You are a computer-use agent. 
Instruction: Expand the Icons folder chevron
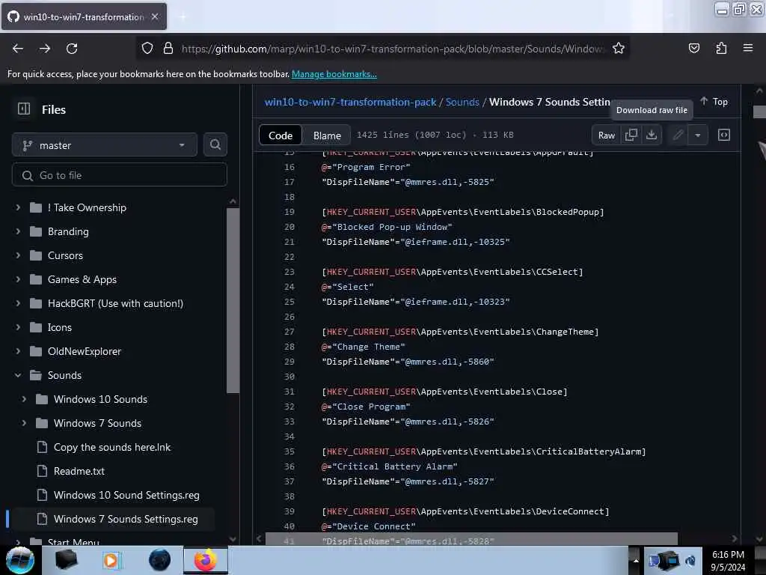(18, 327)
